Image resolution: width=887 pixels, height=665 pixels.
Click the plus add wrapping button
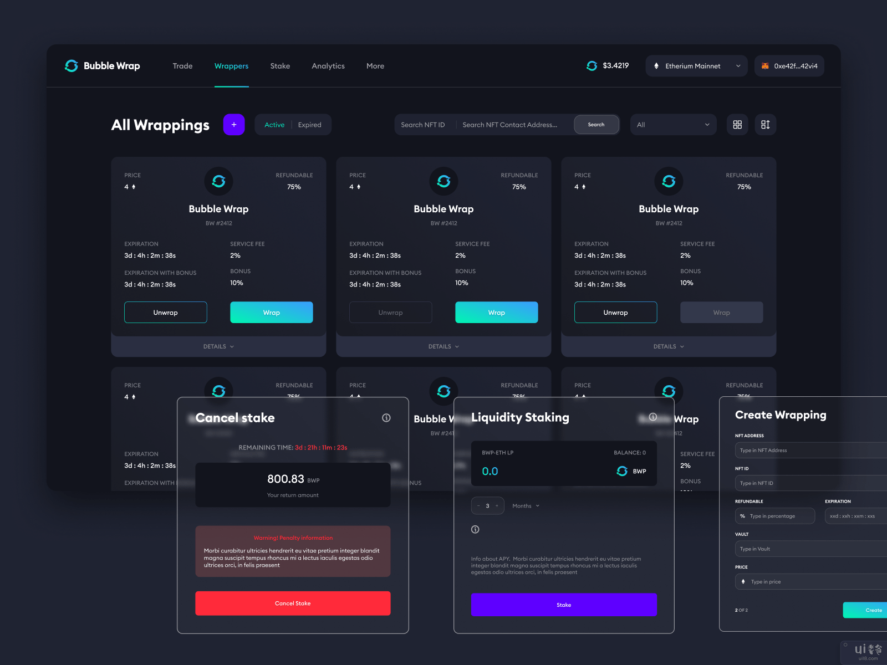tap(234, 125)
